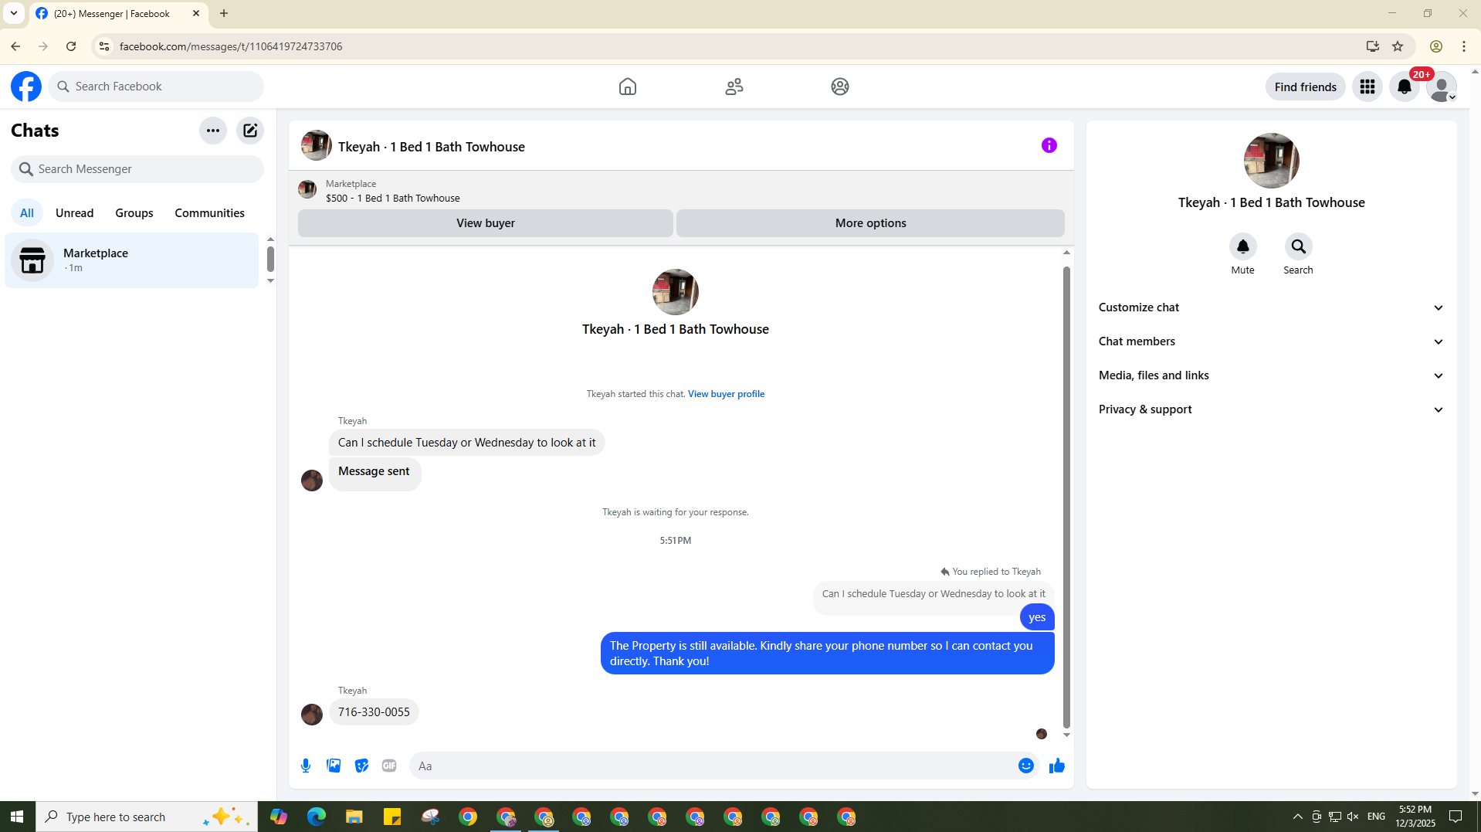Screen dimensions: 1481x832
Task: Click the blue 'yes' reply bubble
Action: pos(1037,617)
